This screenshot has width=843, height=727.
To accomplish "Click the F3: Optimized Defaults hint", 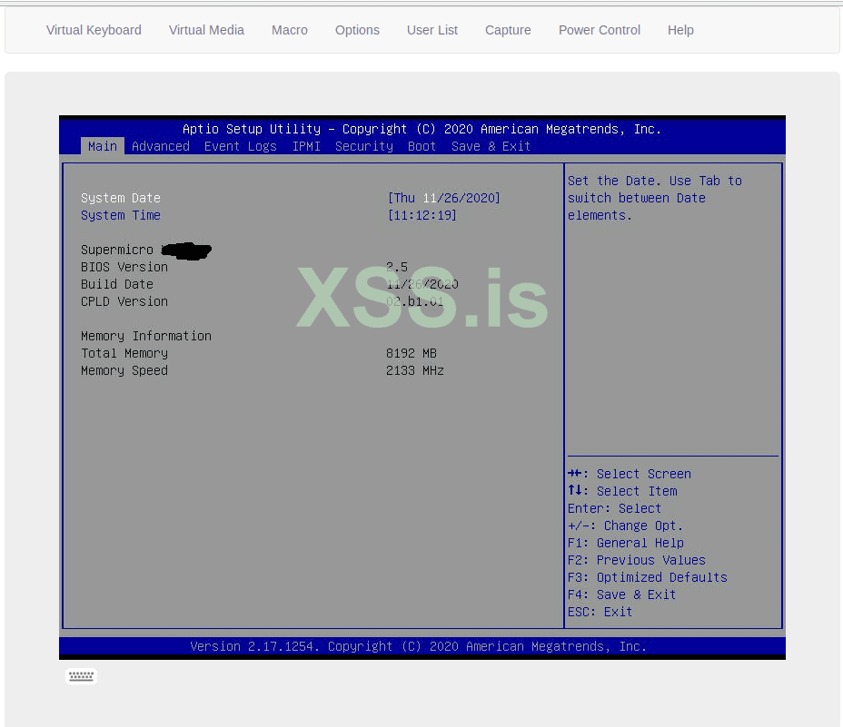I will (x=648, y=577).
